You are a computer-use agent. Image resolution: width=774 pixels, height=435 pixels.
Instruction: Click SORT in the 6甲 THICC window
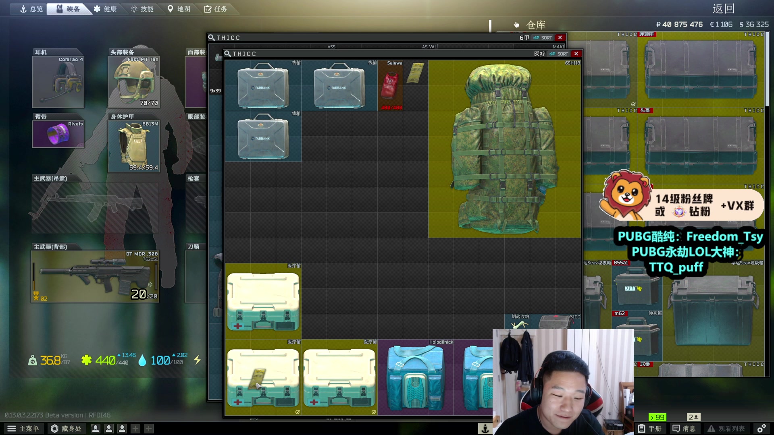[x=543, y=37]
